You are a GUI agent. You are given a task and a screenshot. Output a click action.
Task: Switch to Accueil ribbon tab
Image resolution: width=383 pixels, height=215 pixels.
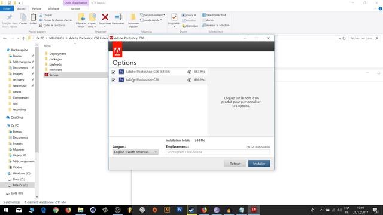(22, 8)
